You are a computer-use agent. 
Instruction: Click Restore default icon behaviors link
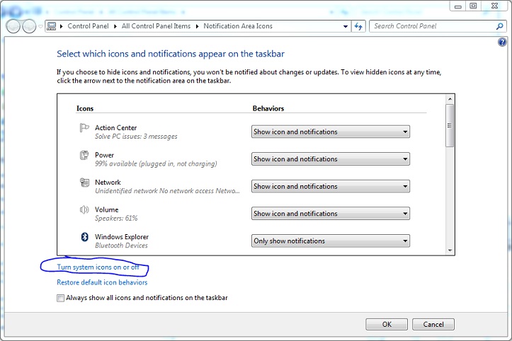coord(102,282)
